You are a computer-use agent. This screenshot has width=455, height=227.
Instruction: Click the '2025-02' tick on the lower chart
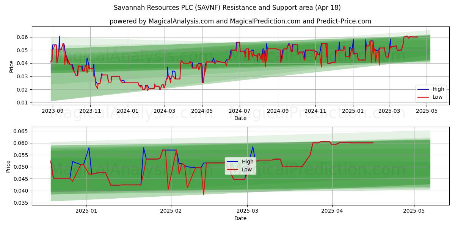tap(171, 210)
